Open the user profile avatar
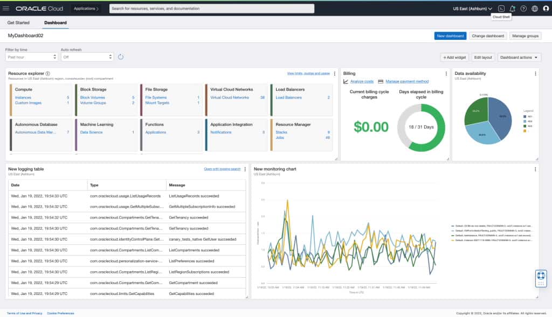This screenshot has height=317, width=552. (x=545, y=8)
